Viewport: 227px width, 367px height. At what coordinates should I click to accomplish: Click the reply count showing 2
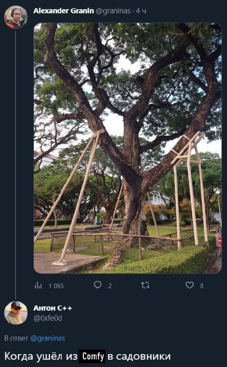[110, 286]
